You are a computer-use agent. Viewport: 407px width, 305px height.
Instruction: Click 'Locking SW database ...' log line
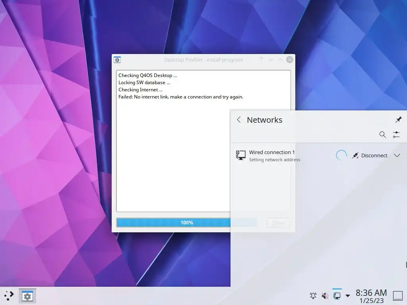pos(144,83)
